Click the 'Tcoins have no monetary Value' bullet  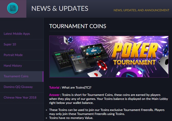click(71, 118)
